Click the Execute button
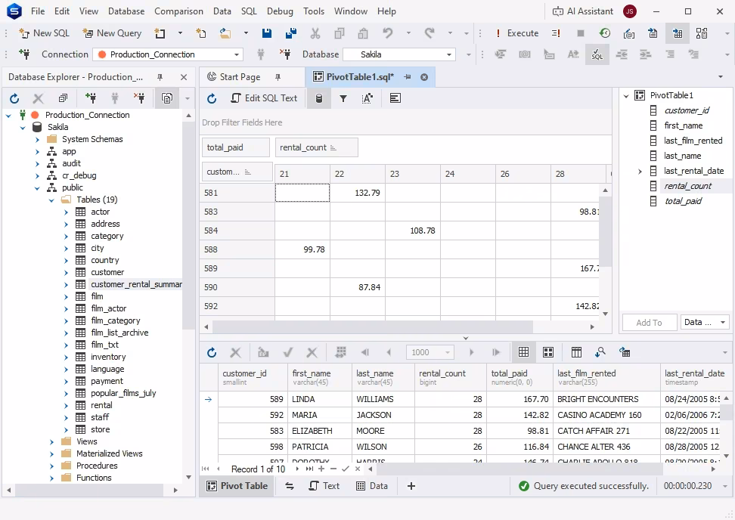This screenshot has height=520, width=735. coord(516,33)
